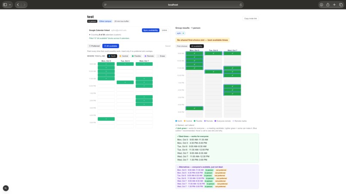Toggle Wed Oct 7 9:00 AM slot in left grid
The image size is (346, 194).
pos(144,64)
